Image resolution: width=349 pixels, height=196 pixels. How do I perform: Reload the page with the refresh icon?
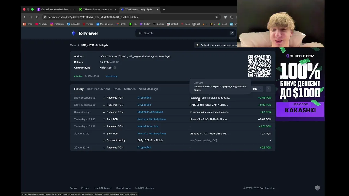pos(37,17)
